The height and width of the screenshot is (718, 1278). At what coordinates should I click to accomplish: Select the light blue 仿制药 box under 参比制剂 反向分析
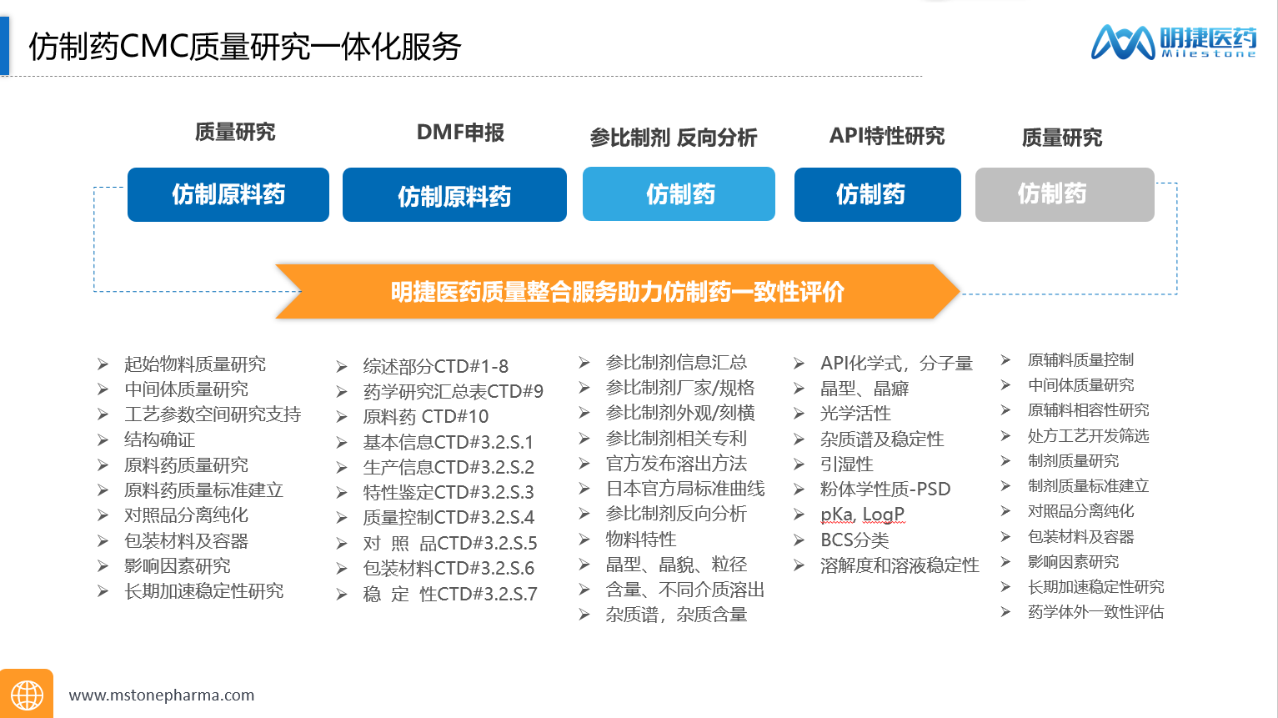tap(679, 193)
